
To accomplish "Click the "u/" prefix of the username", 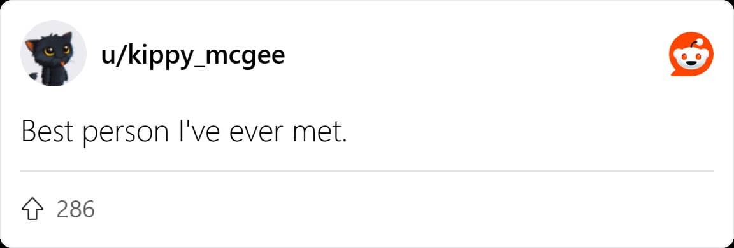I will coord(112,57).
